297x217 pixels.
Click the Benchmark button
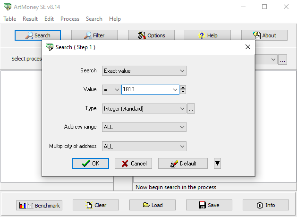pos(39,206)
